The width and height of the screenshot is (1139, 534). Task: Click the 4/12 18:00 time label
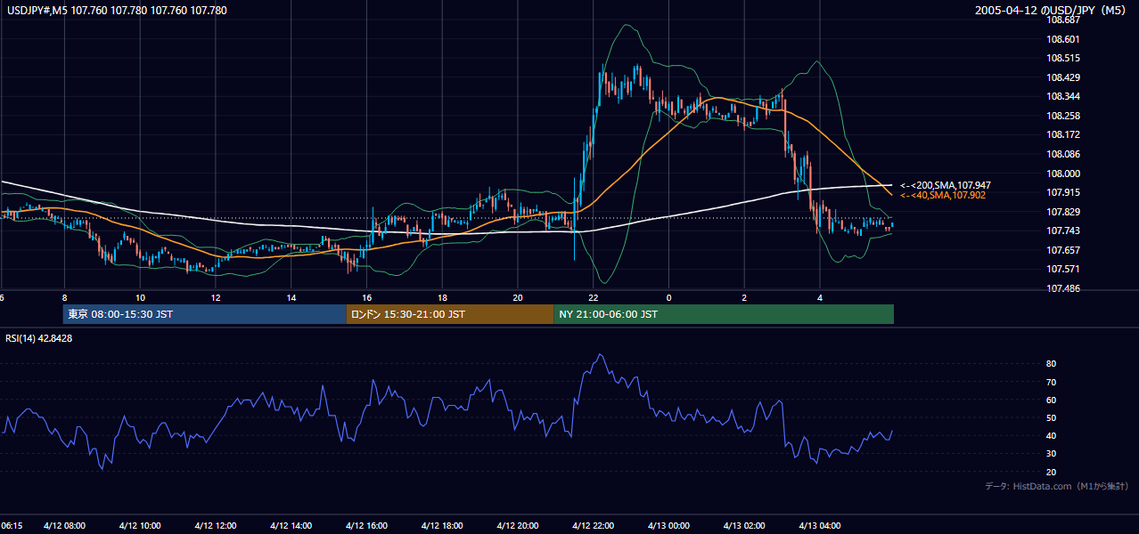click(x=442, y=526)
